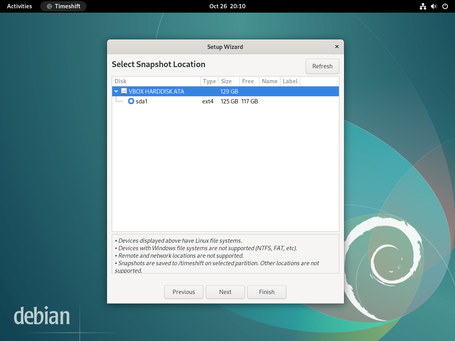Collapse the VBOX HARDDISK ATA disk entry

pos(116,91)
